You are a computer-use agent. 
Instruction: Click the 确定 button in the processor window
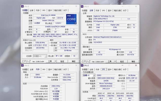74,61
